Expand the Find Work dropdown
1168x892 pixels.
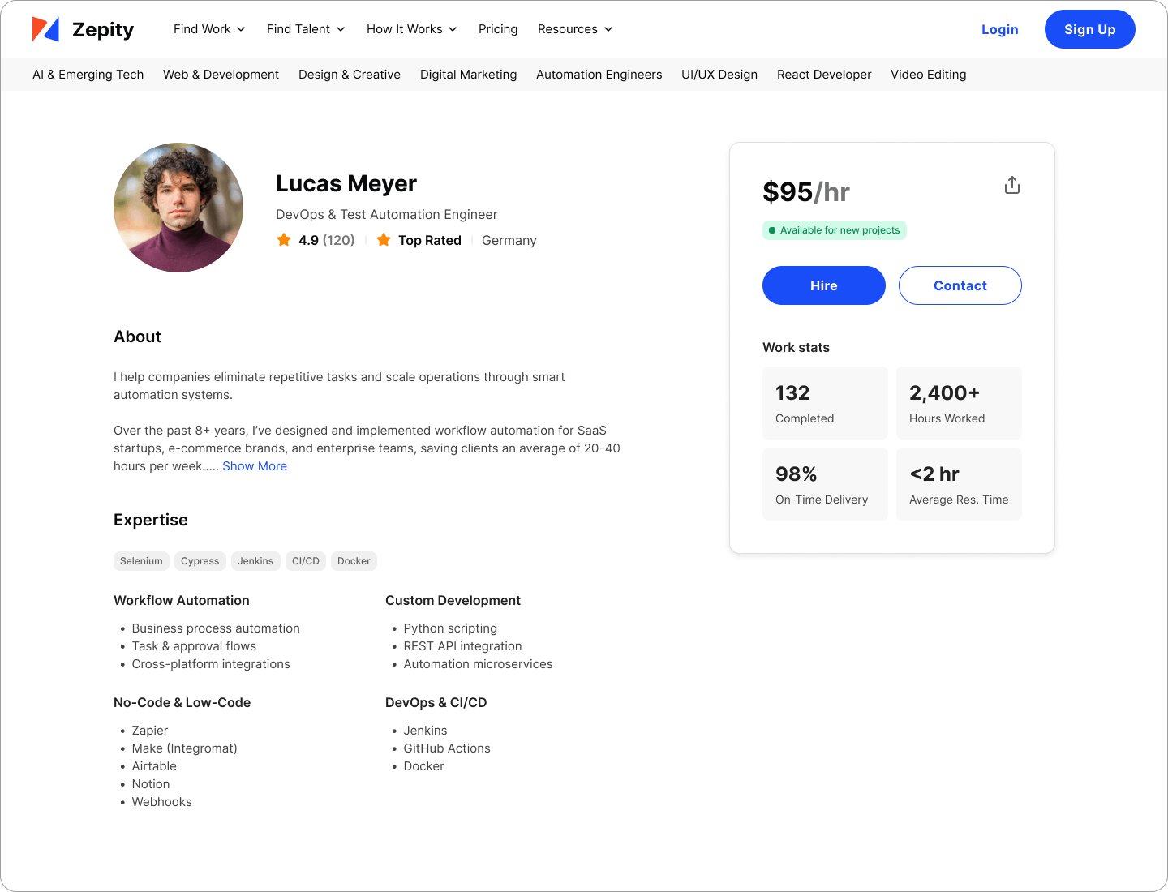click(x=209, y=29)
